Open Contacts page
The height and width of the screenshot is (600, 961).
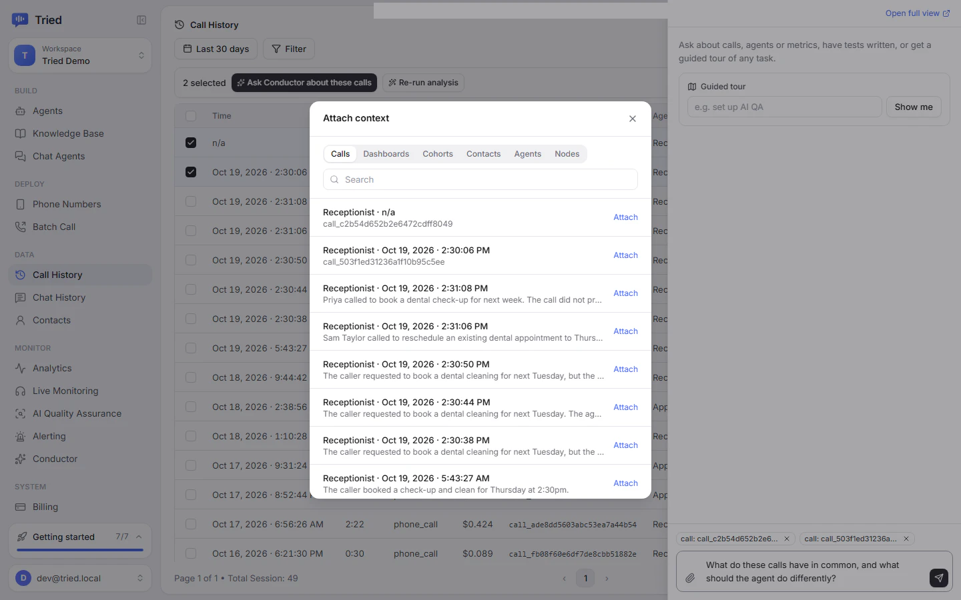tap(80, 320)
